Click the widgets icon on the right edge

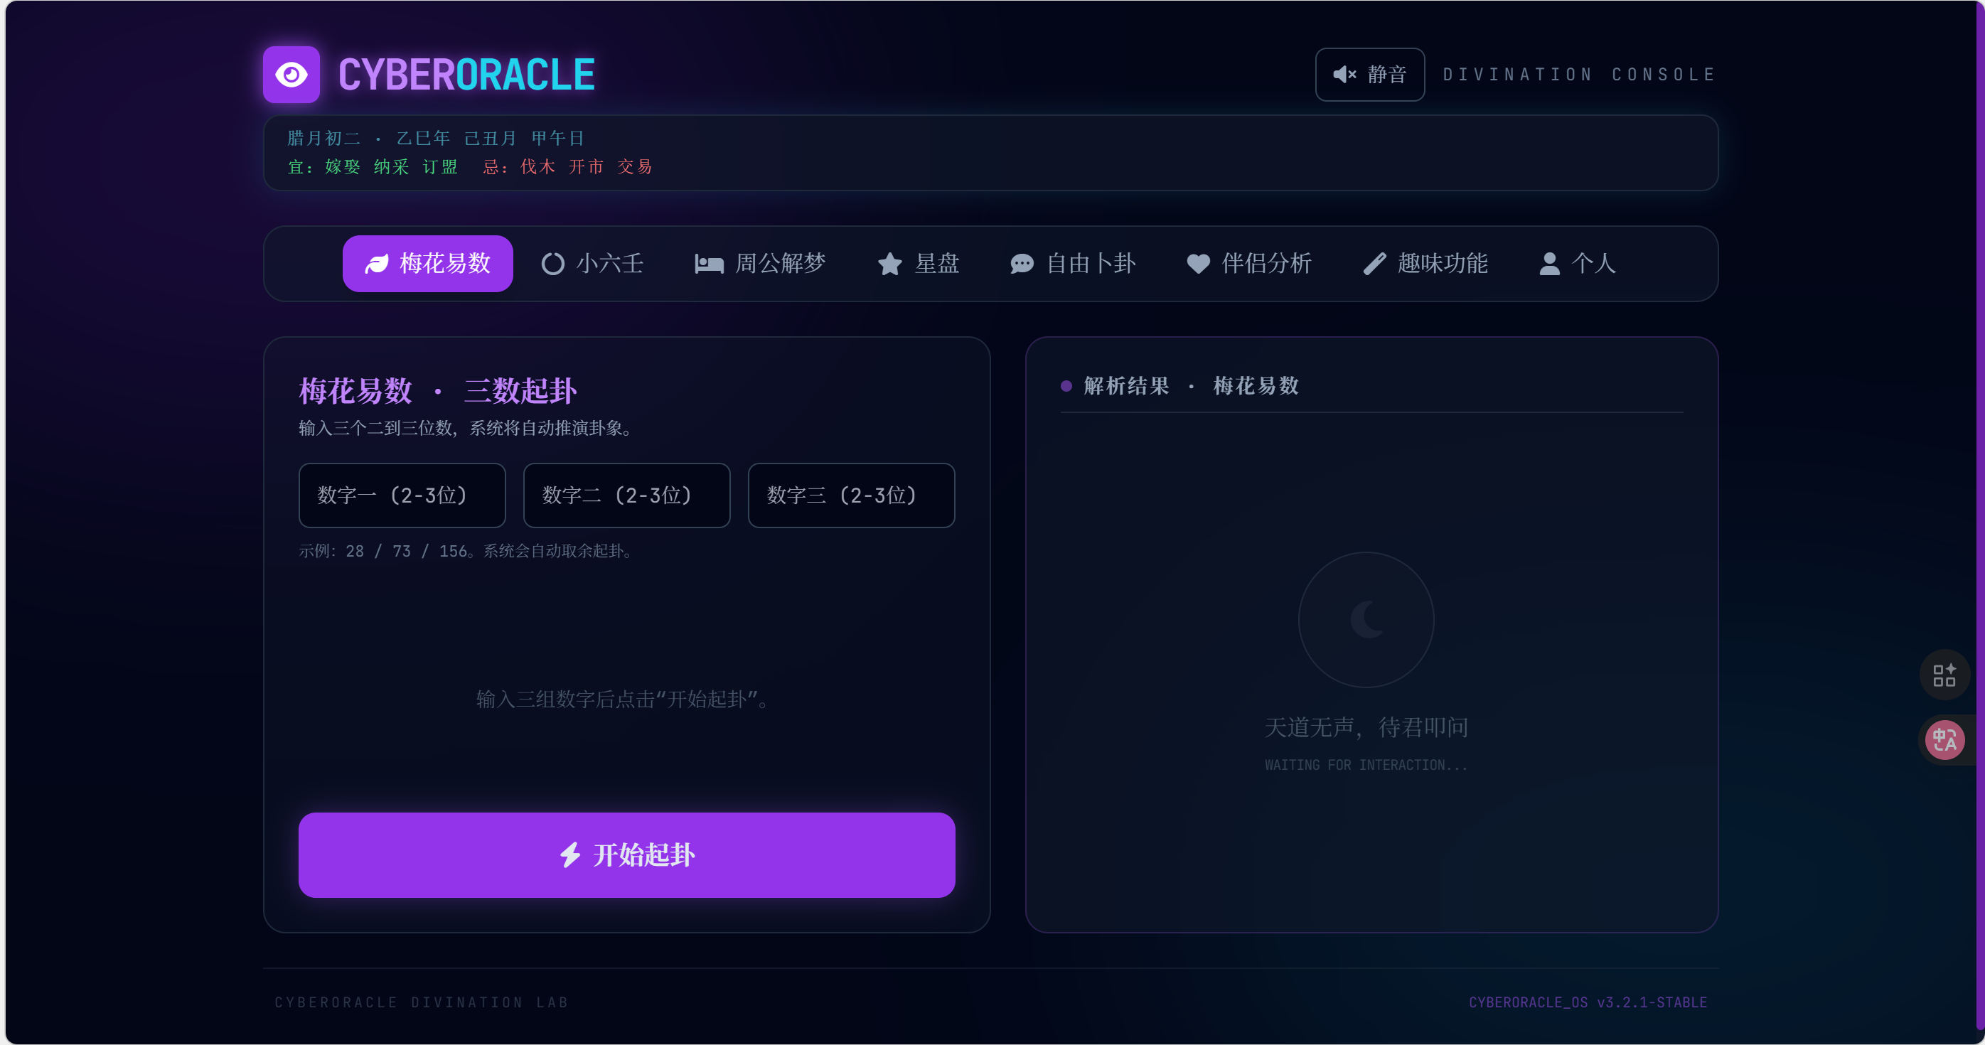pos(1945,675)
